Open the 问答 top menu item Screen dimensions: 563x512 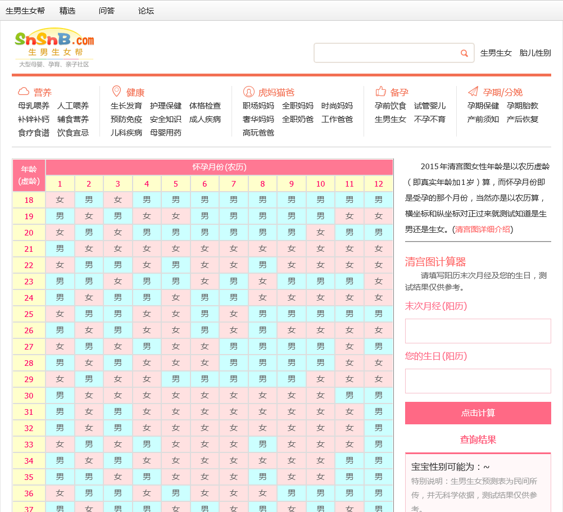107,11
